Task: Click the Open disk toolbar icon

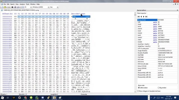Action: tap(15, 7)
